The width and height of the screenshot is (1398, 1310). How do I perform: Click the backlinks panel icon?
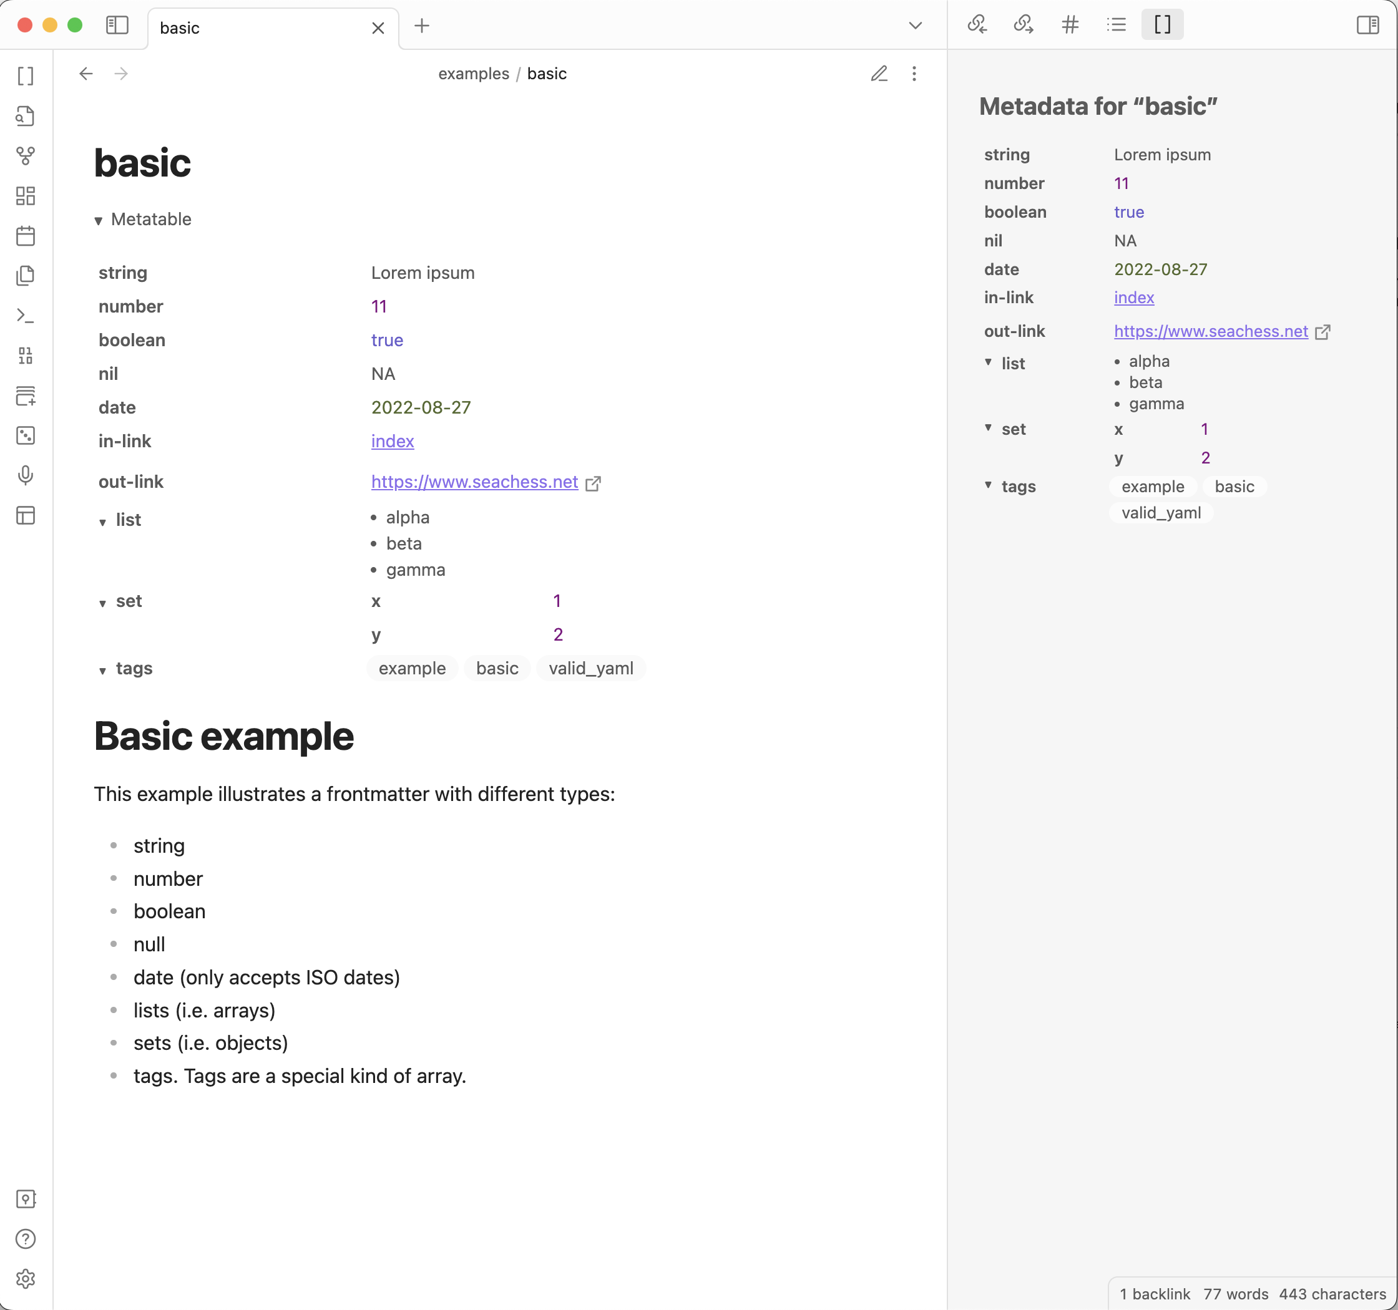(975, 24)
